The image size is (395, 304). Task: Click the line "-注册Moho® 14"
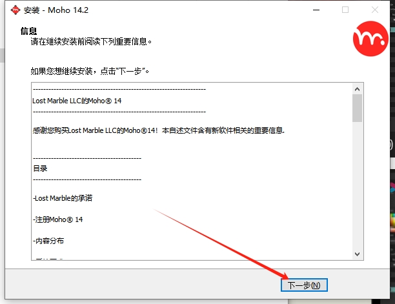click(58, 219)
